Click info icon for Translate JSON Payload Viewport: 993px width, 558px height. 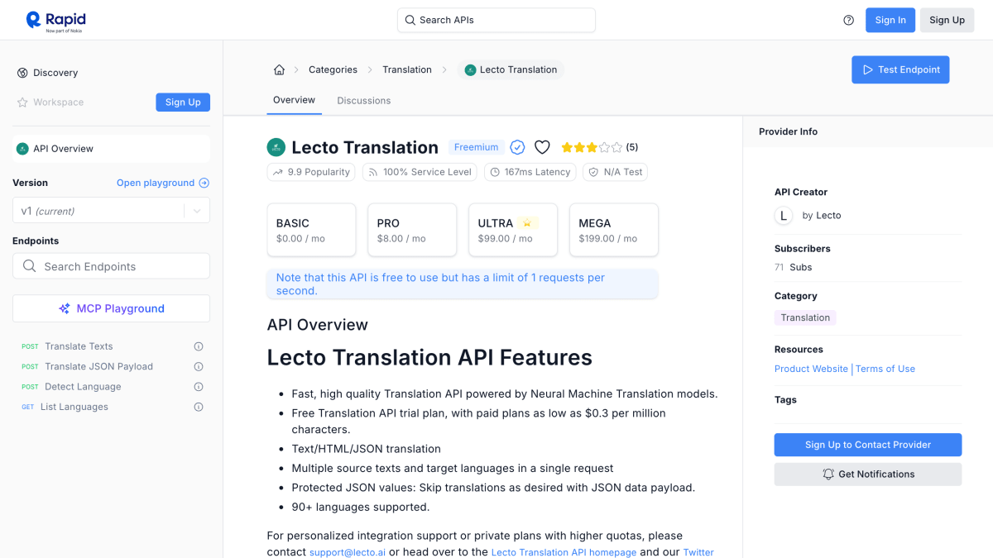[199, 366]
